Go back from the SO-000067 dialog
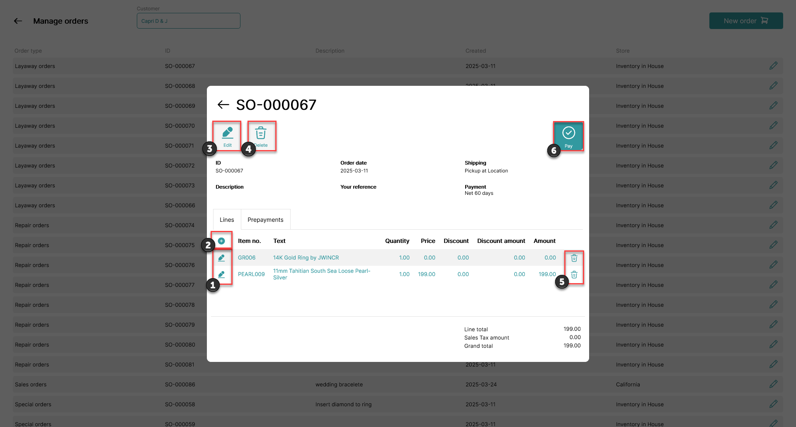 [223, 104]
